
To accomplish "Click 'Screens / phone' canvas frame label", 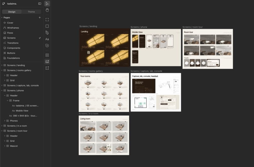I will [x=139, y=27].
